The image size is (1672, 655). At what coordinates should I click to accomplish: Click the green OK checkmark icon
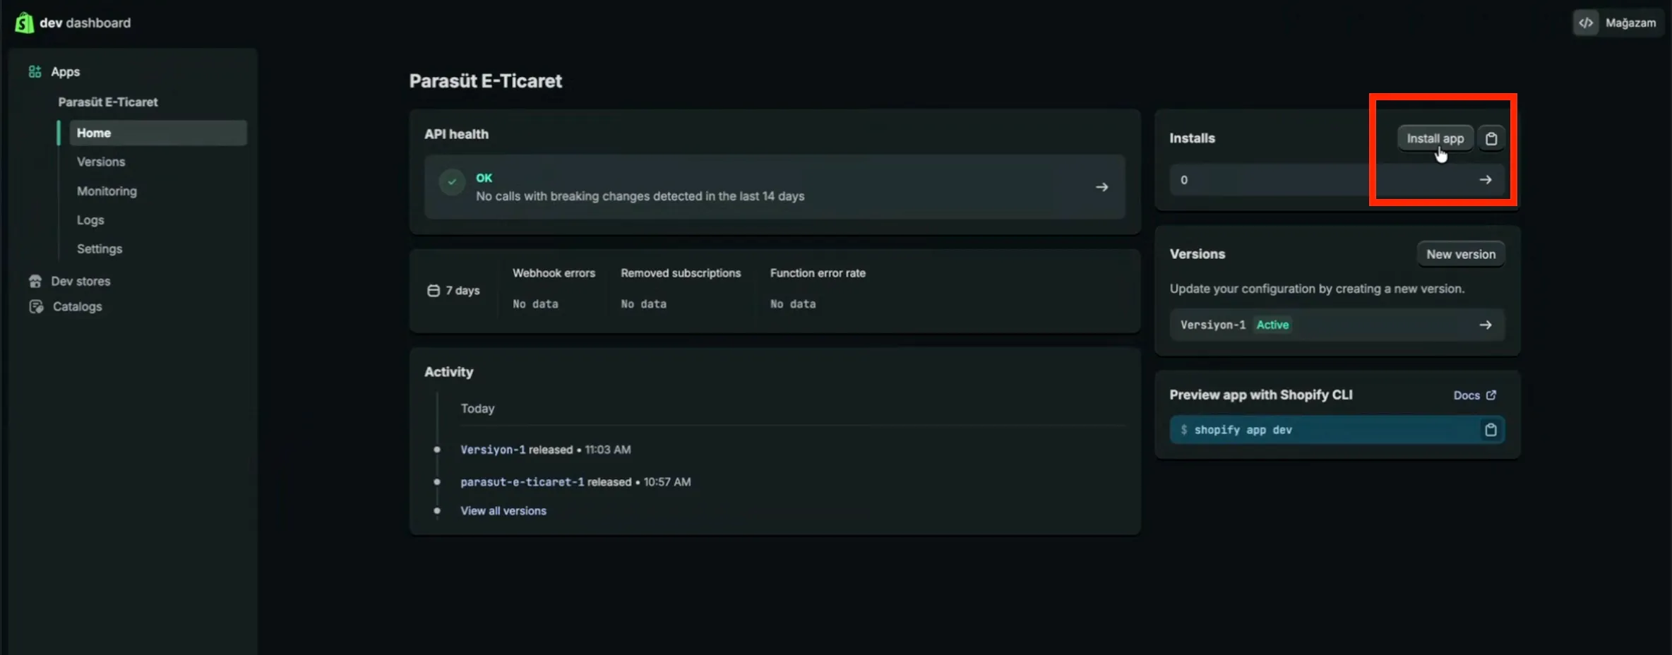click(452, 182)
